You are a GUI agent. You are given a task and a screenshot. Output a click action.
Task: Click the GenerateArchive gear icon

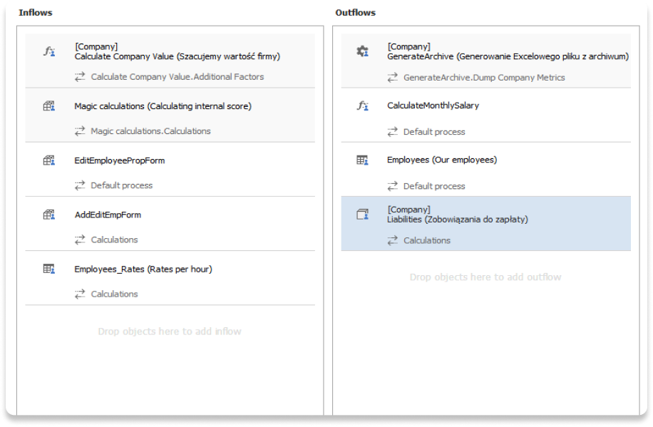click(x=362, y=51)
